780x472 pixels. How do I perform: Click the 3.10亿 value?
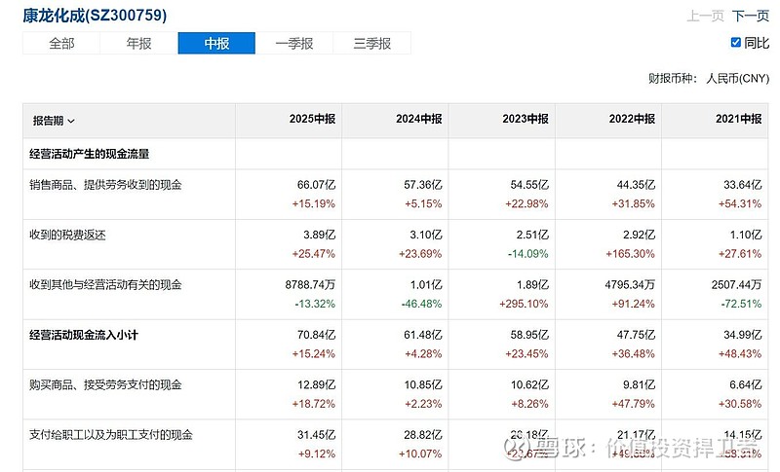click(426, 235)
